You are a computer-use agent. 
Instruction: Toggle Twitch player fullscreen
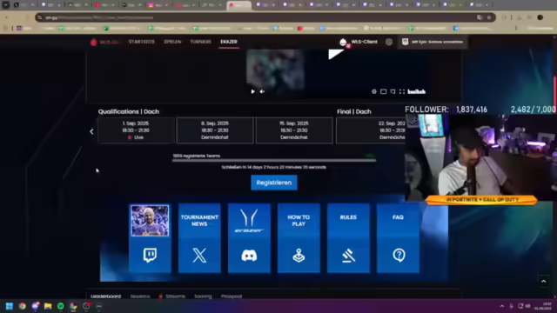pyautogui.click(x=402, y=91)
